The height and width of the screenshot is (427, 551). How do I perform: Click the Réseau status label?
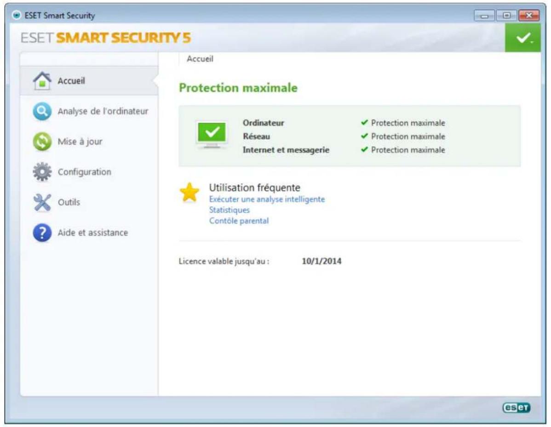coord(257,136)
